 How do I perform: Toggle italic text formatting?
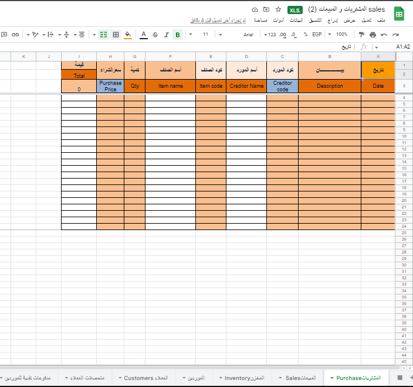click(x=167, y=35)
